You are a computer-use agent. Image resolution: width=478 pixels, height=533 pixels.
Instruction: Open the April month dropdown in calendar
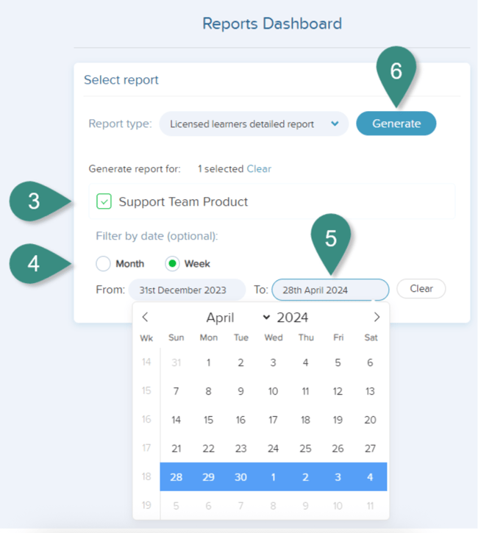238,318
